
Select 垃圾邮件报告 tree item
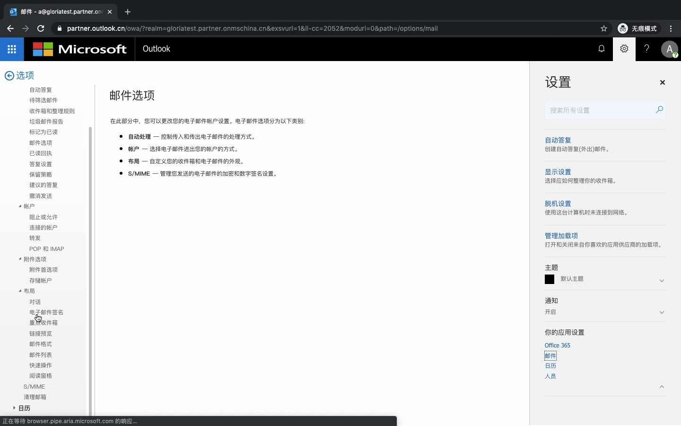pyautogui.click(x=46, y=122)
